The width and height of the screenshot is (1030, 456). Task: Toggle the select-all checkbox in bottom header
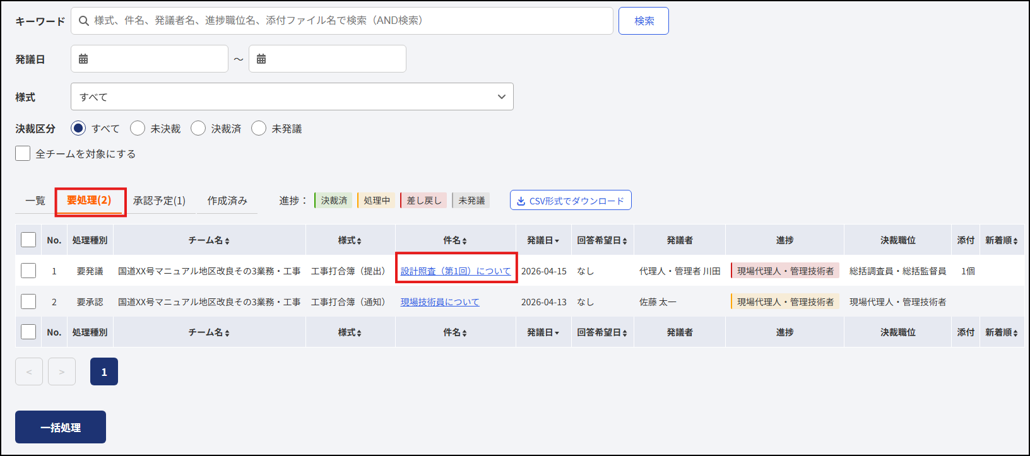(x=28, y=332)
